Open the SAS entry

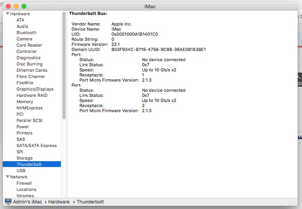tap(20, 139)
